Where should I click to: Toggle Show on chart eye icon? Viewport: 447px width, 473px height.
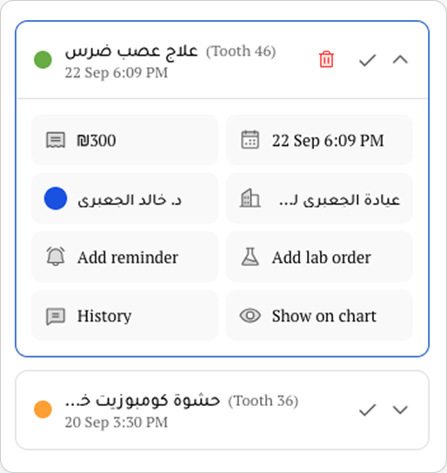tap(250, 316)
